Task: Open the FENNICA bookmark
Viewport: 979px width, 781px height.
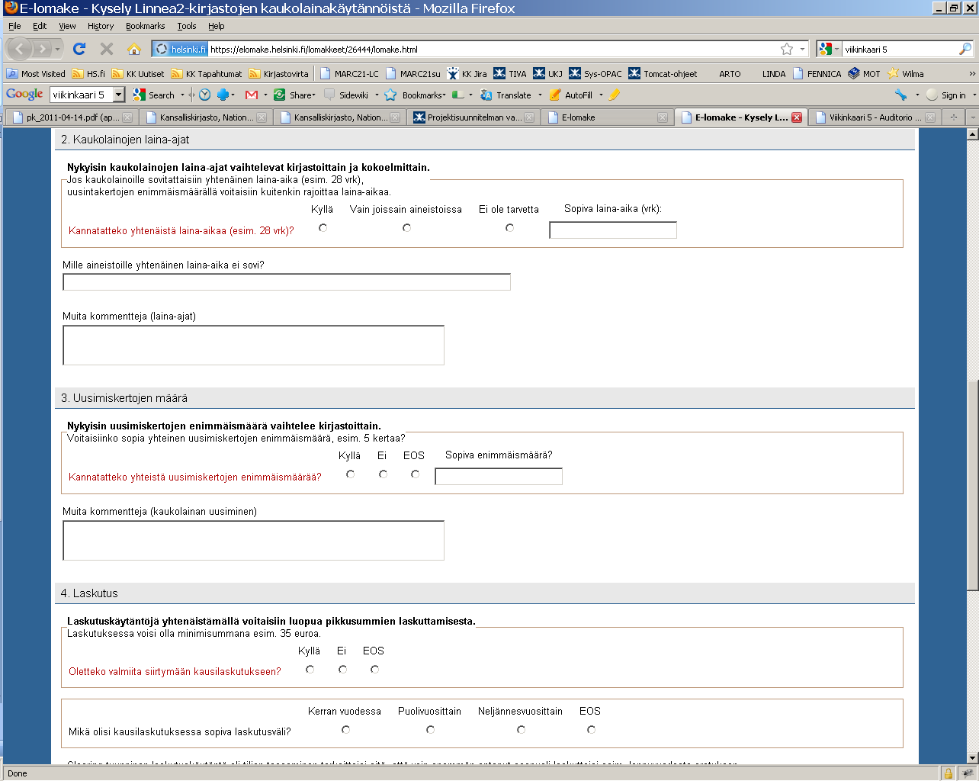Action: (x=817, y=74)
